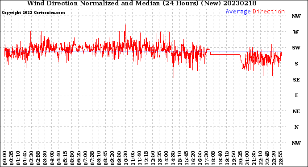This screenshot has height=167, width=308.
Task: Click the NW axis label below N
Action: (x=296, y=143)
